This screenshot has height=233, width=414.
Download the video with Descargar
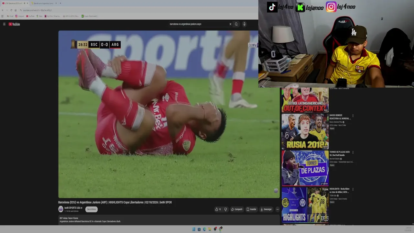click(x=266, y=209)
